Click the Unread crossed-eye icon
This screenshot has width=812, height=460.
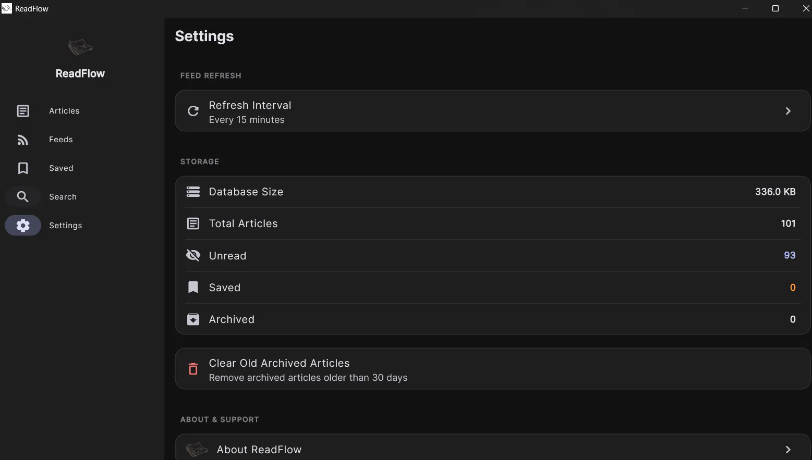point(193,255)
